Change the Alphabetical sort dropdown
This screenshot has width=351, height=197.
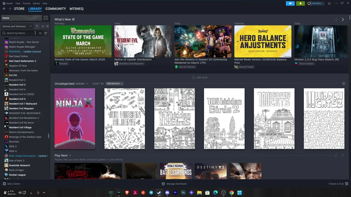tap(115, 83)
